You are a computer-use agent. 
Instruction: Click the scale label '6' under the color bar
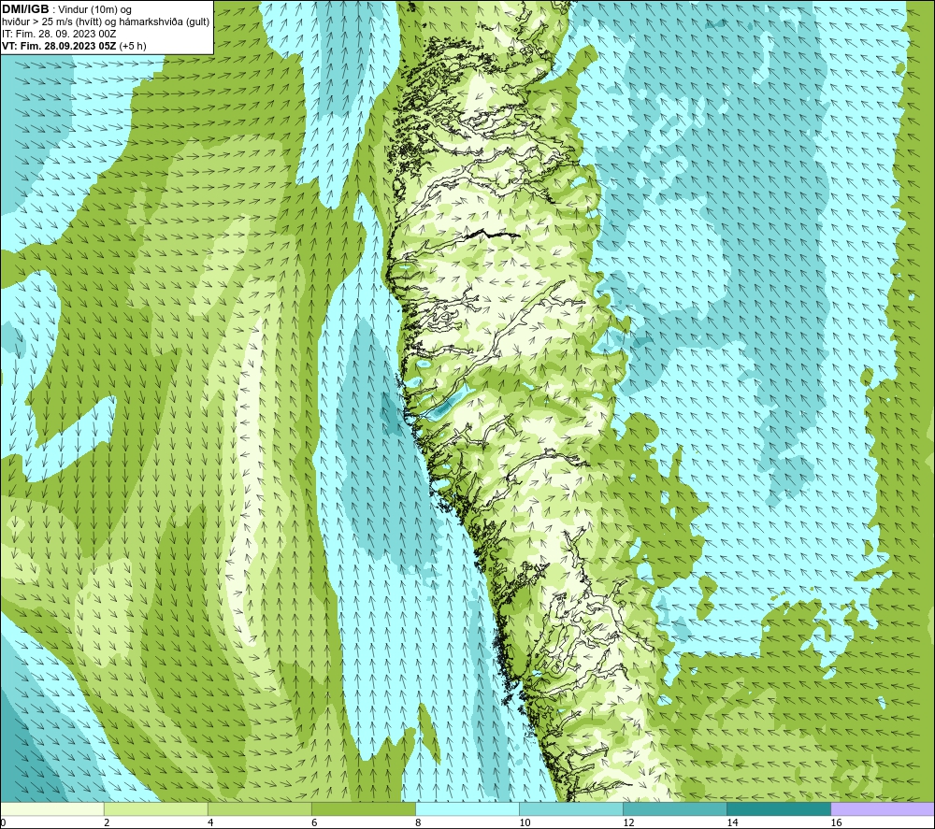(314, 823)
